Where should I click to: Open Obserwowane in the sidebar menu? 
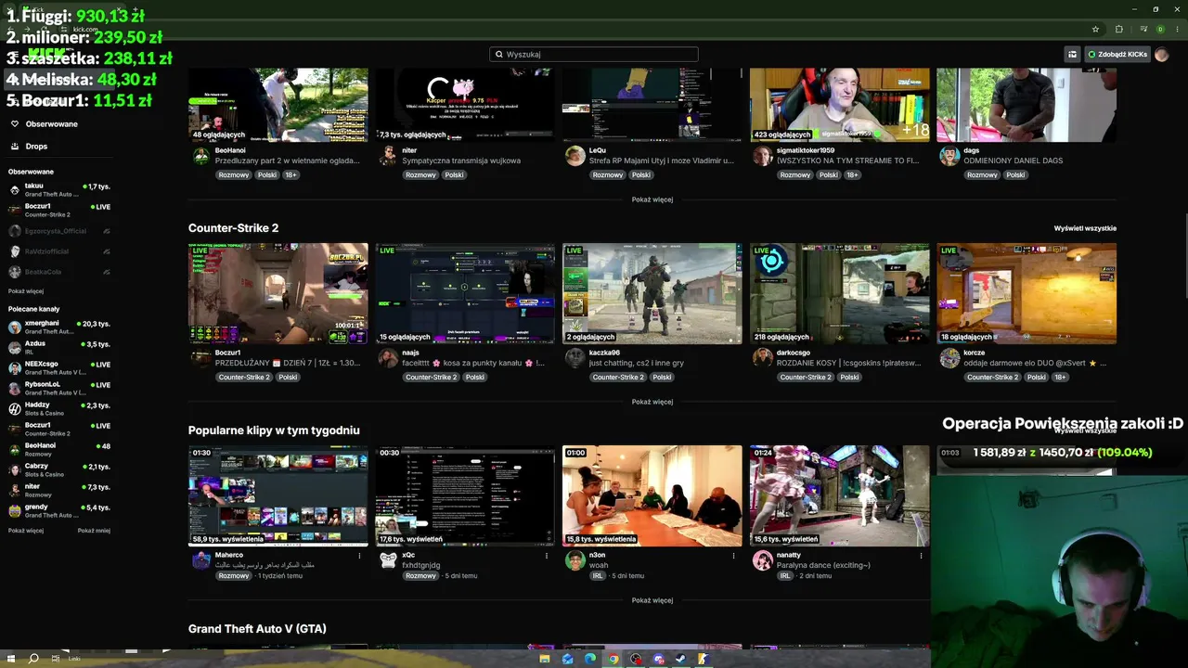pos(52,124)
